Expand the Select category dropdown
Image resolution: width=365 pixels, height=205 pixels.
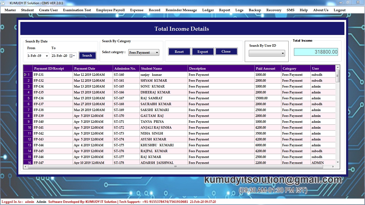[157, 53]
